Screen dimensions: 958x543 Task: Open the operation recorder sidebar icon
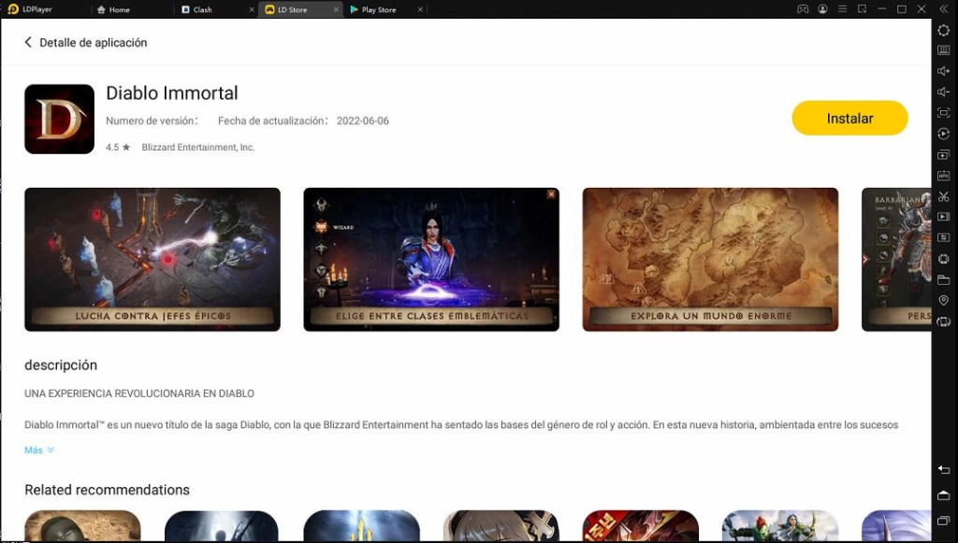click(x=943, y=134)
